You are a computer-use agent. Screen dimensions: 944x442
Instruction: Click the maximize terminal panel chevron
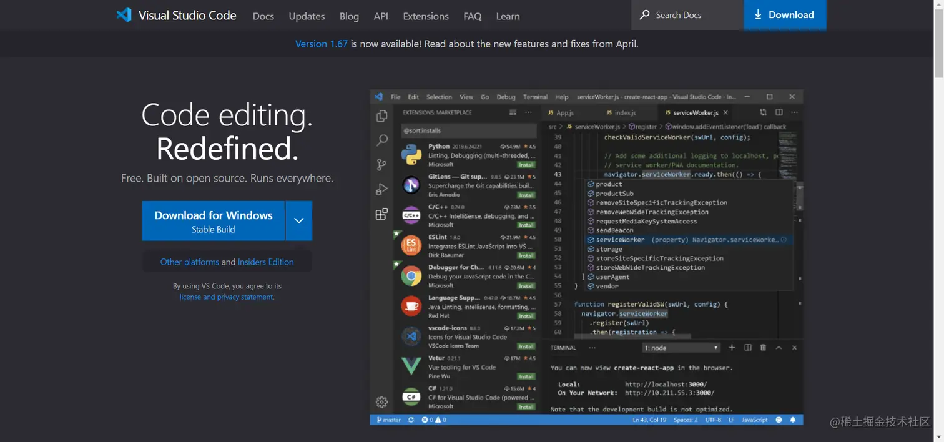[779, 348]
